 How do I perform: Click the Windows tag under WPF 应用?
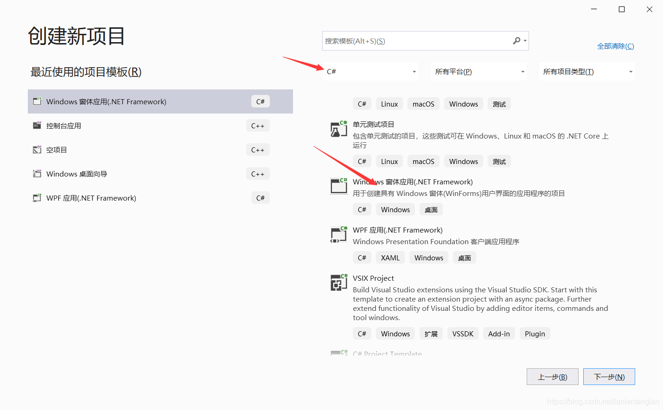click(429, 258)
